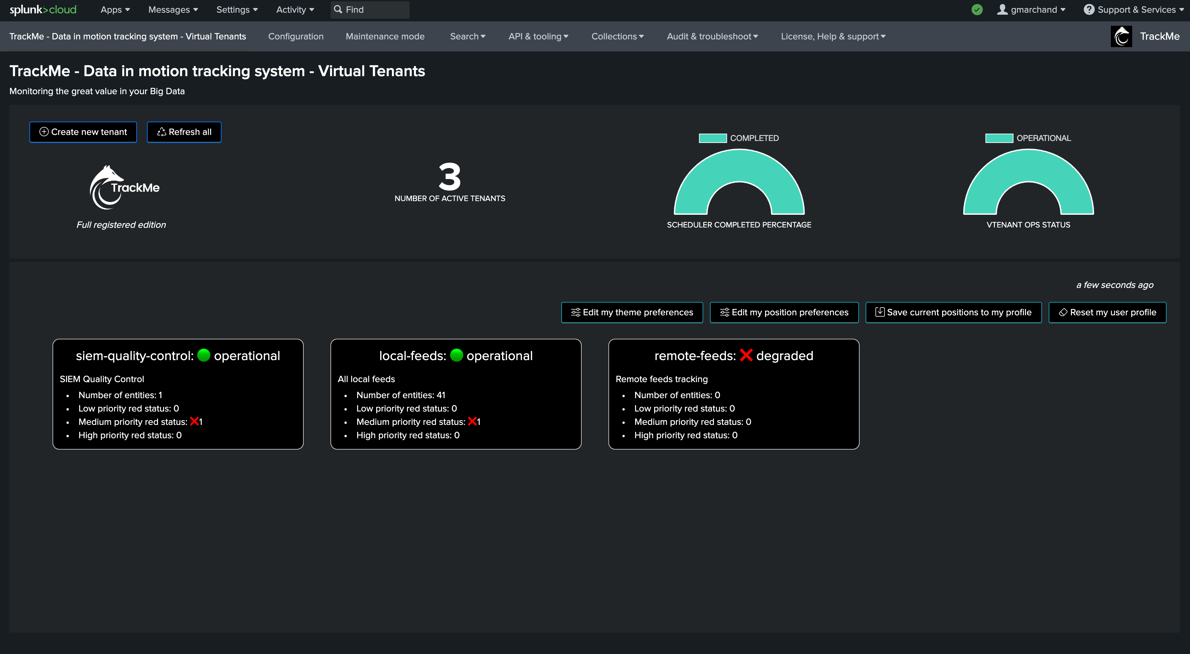The image size is (1190, 654).
Task: Open the local-feeds tenant card title
Action: click(x=455, y=356)
